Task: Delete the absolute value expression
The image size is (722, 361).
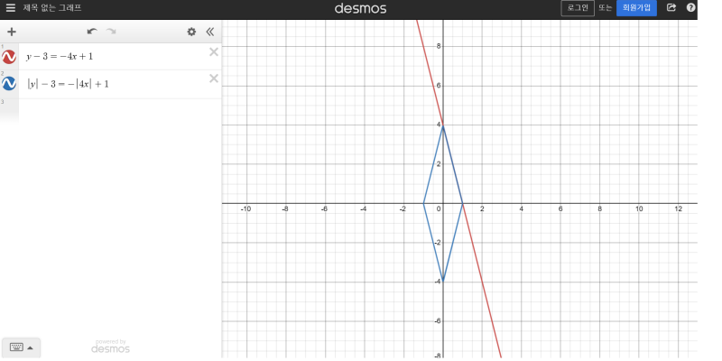Action: pos(214,79)
